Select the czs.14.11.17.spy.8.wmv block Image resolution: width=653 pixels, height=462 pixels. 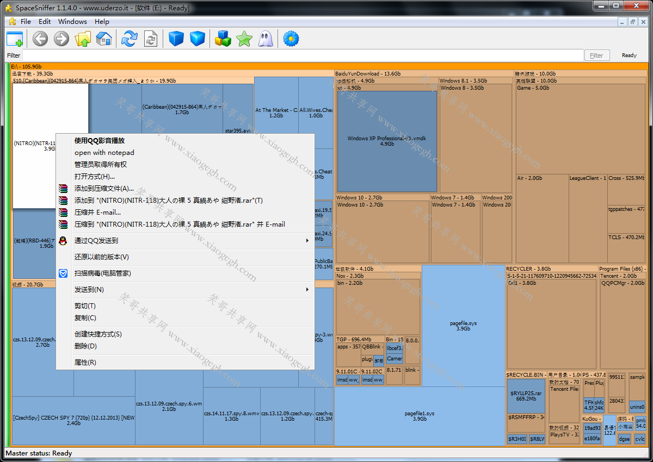click(232, 416)
